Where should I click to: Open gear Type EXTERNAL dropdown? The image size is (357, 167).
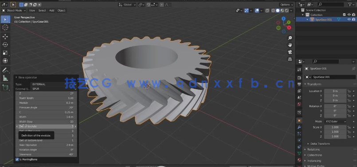tap(54, 84)
